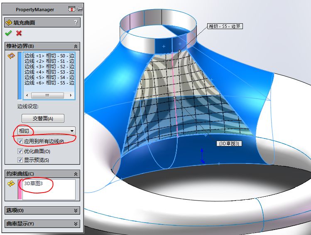Toggle 优化曲面(O) checkbox

coord(20,151)
